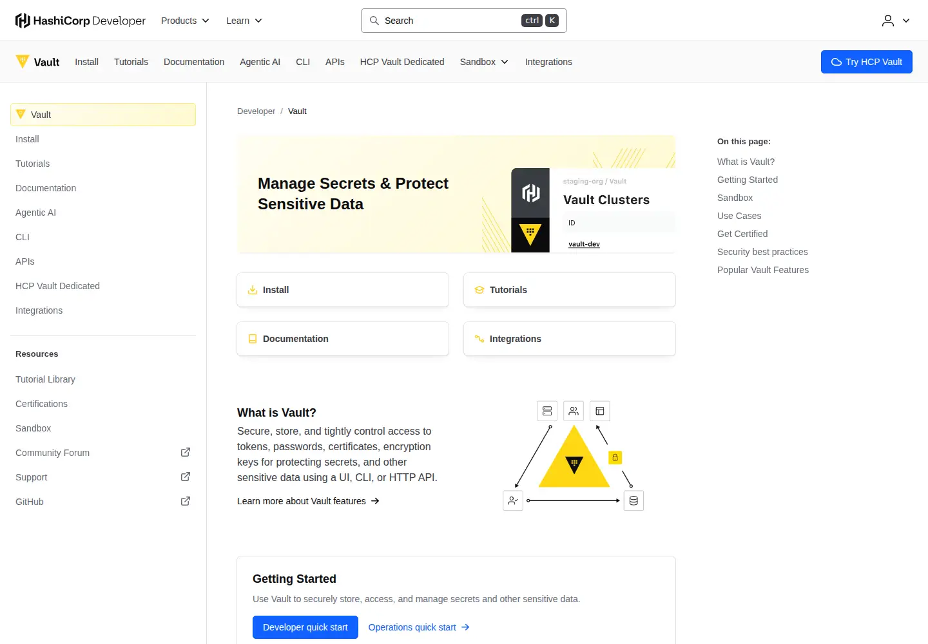Screen dimensions: 928x644
Task: Open the Documentation card
Action: point(343,339)
